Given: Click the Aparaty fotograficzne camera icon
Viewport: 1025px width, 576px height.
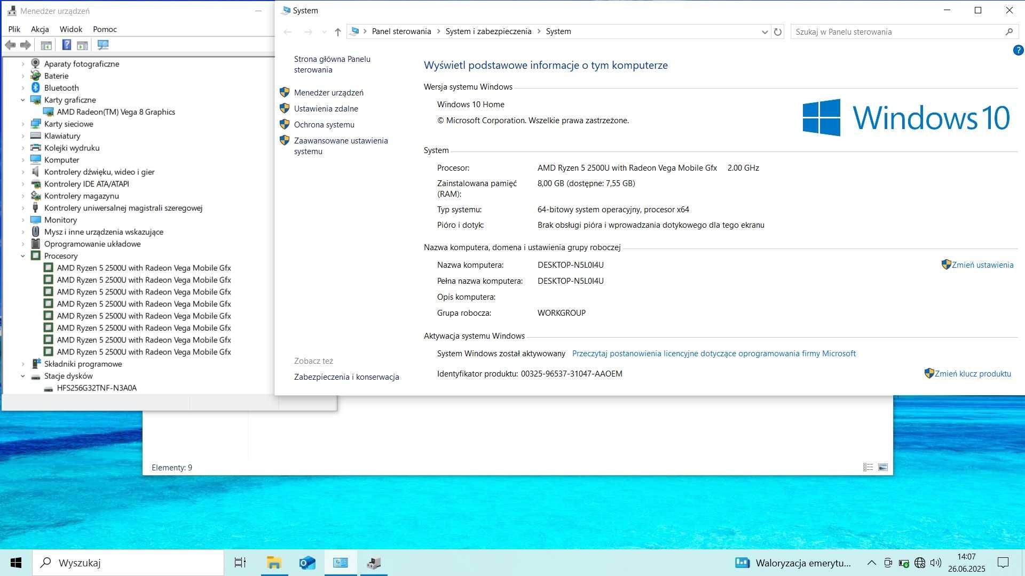Looking at the screenshot, I should coord(36,63).
